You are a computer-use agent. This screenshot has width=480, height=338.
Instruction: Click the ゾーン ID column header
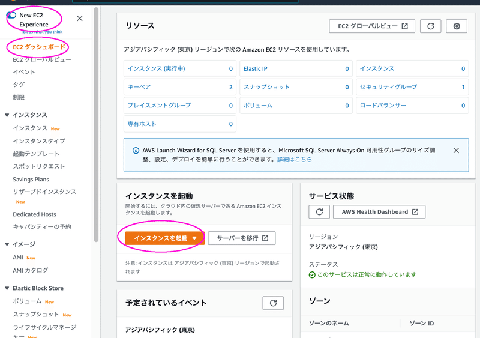(x=422, y=323)
